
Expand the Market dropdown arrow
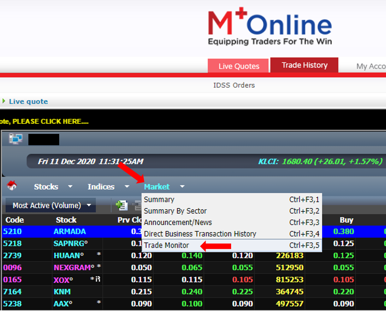pos(182,186)
